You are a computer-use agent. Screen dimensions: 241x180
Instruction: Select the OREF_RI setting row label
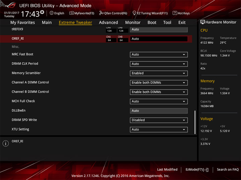[18, 39]
